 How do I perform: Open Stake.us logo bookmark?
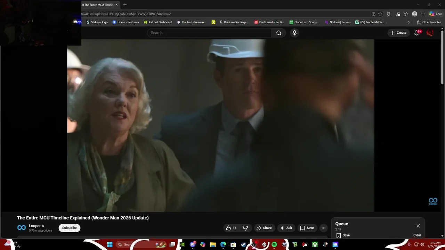97,22
